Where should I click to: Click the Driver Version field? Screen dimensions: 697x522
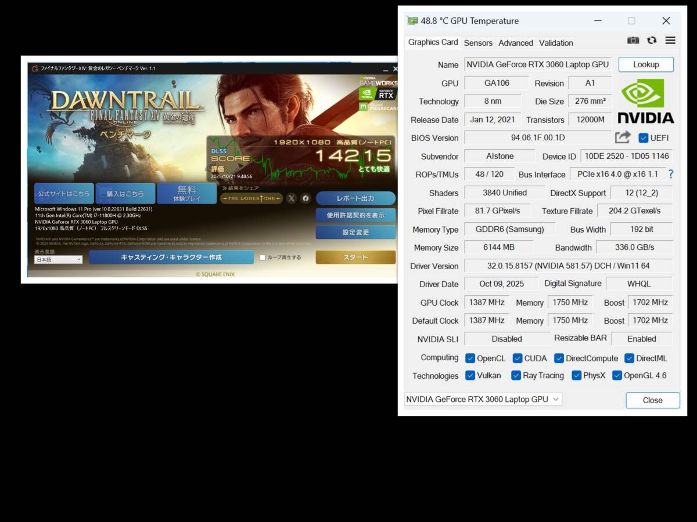569,266
